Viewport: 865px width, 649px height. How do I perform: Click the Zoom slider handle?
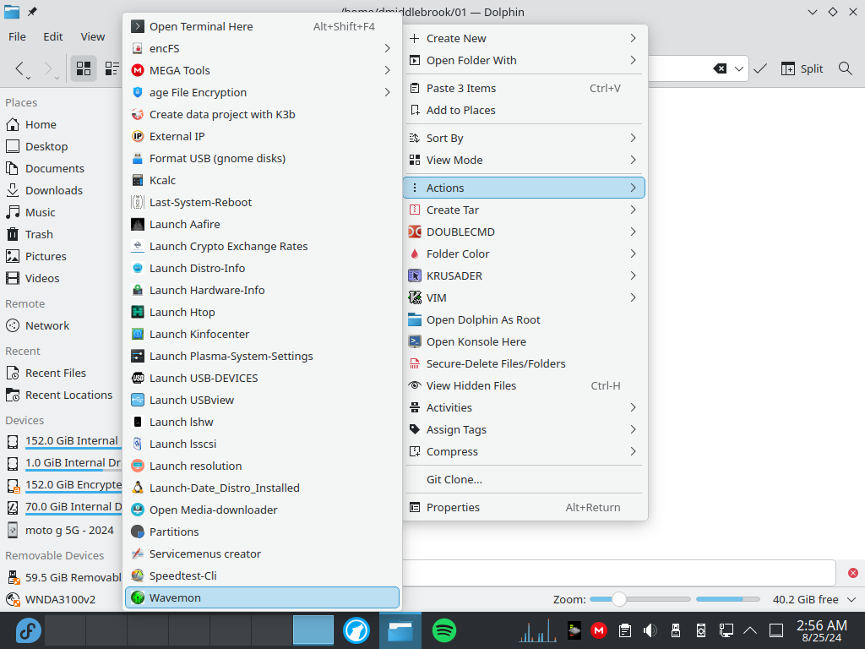(619, 599)
